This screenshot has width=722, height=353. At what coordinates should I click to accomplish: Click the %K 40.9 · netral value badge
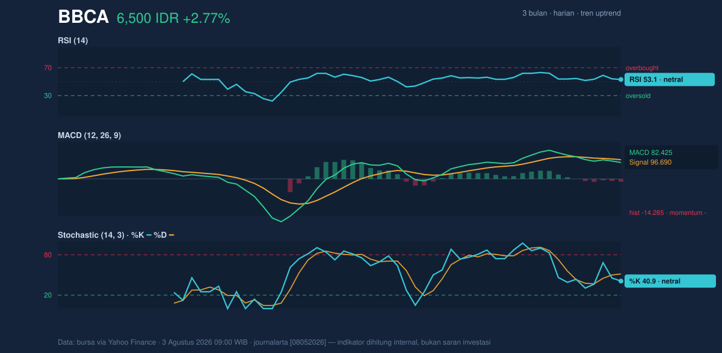click(670, 281)
